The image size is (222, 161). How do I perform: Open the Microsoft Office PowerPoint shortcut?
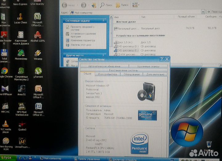click(x=38, y=92)
